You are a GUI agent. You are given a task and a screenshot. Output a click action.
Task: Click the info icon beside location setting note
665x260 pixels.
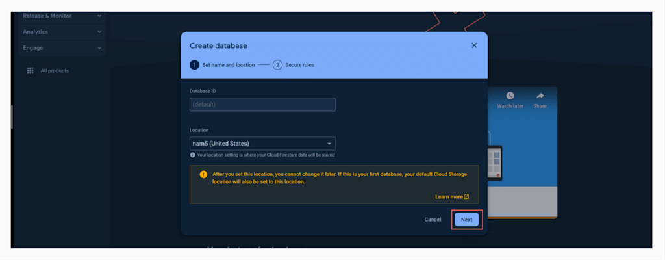tap(192, 155)
